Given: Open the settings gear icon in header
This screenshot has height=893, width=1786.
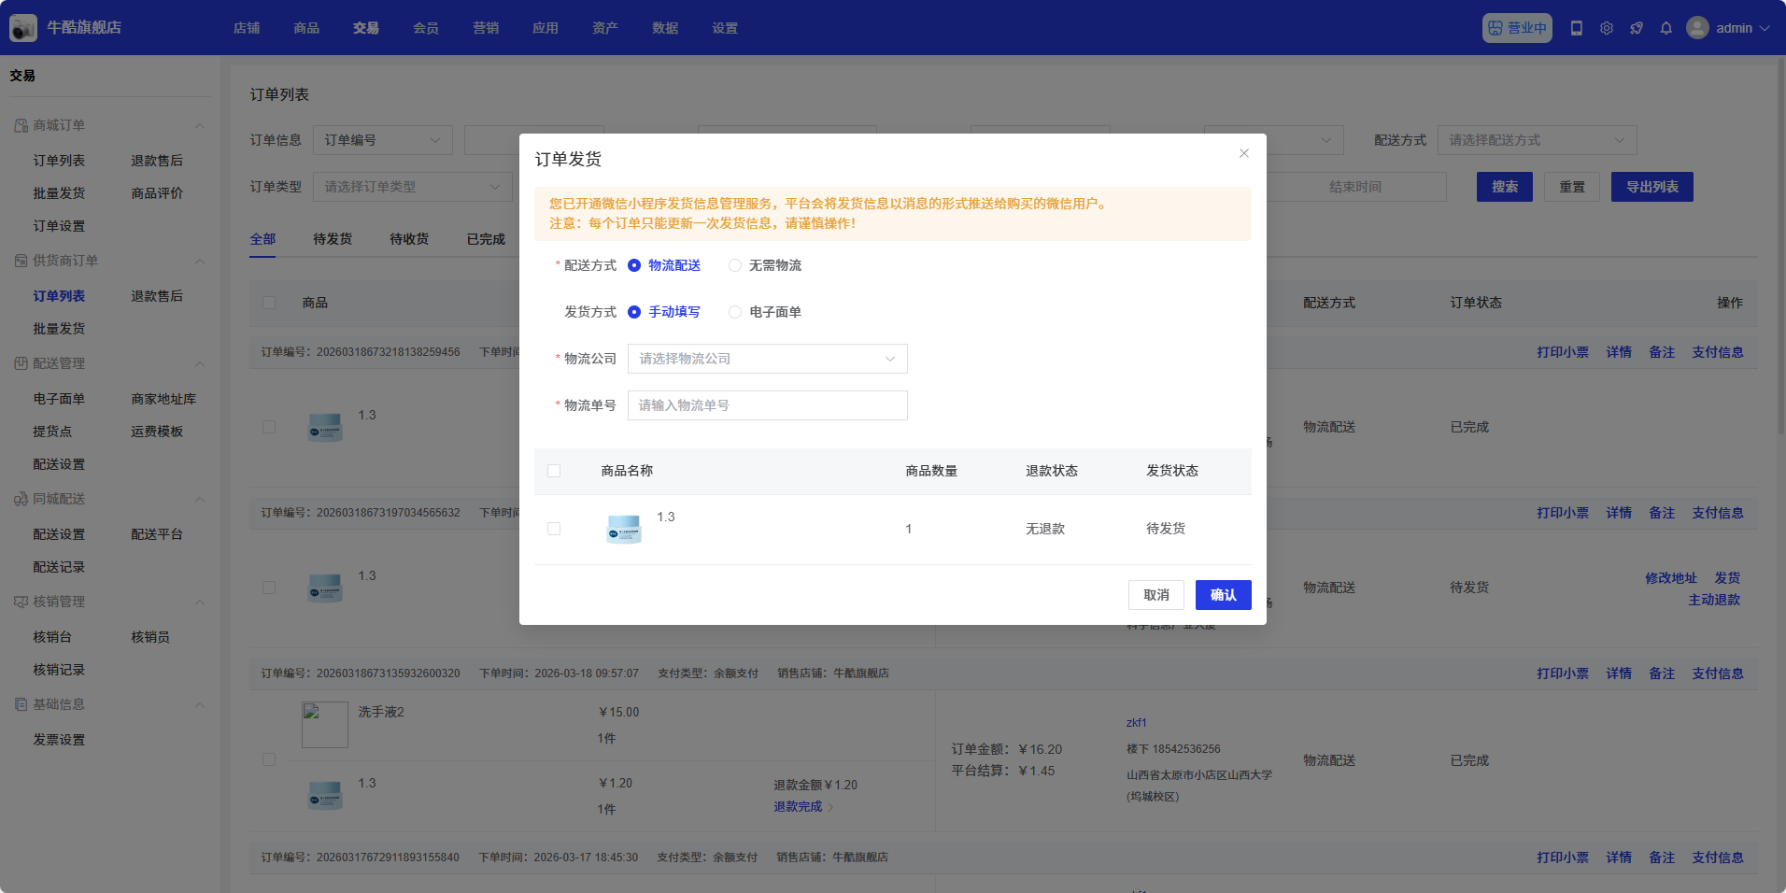Looking at the screenshot, I should (1606, 28).
